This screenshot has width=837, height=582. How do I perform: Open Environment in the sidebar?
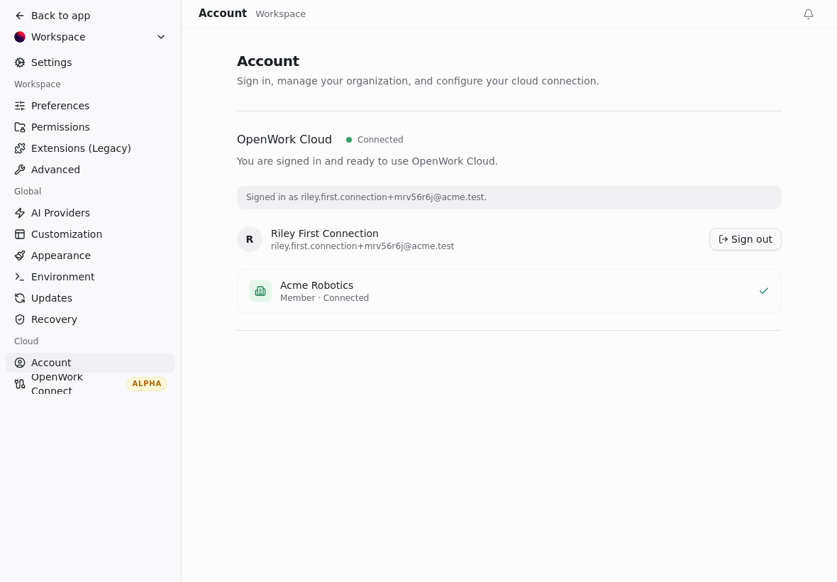(90, 277)
